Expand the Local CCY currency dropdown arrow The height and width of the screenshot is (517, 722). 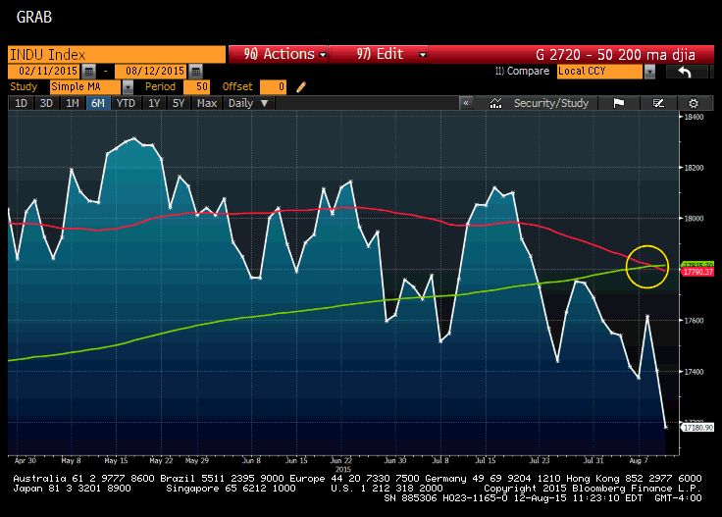click(649, 72)
